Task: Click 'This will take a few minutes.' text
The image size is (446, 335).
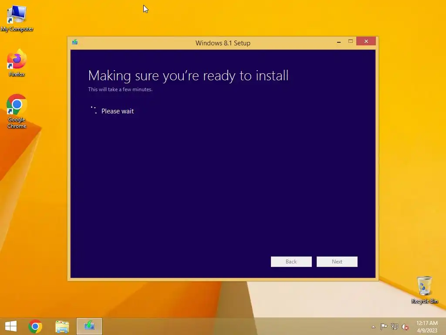Action: pyautogui.click(x=120, y=89)
